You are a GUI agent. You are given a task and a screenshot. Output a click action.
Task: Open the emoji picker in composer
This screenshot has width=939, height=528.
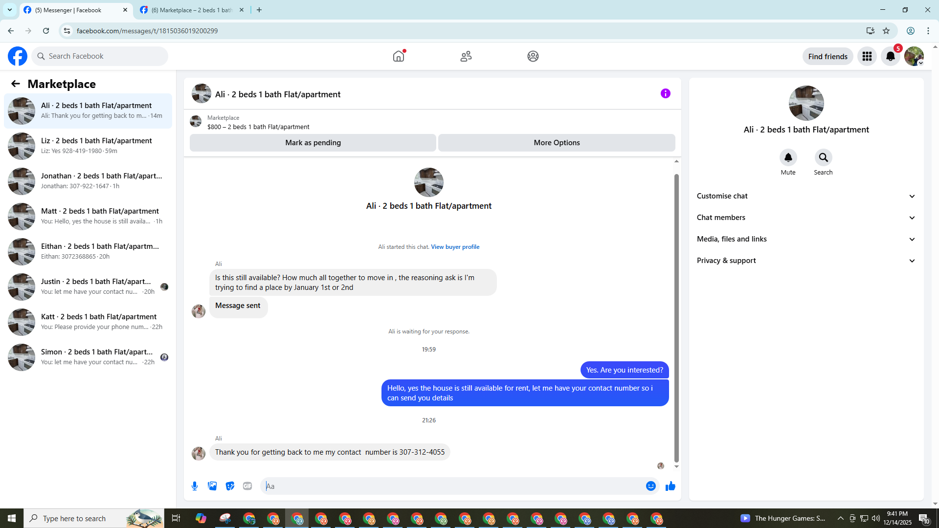click(x=650, y=486)
